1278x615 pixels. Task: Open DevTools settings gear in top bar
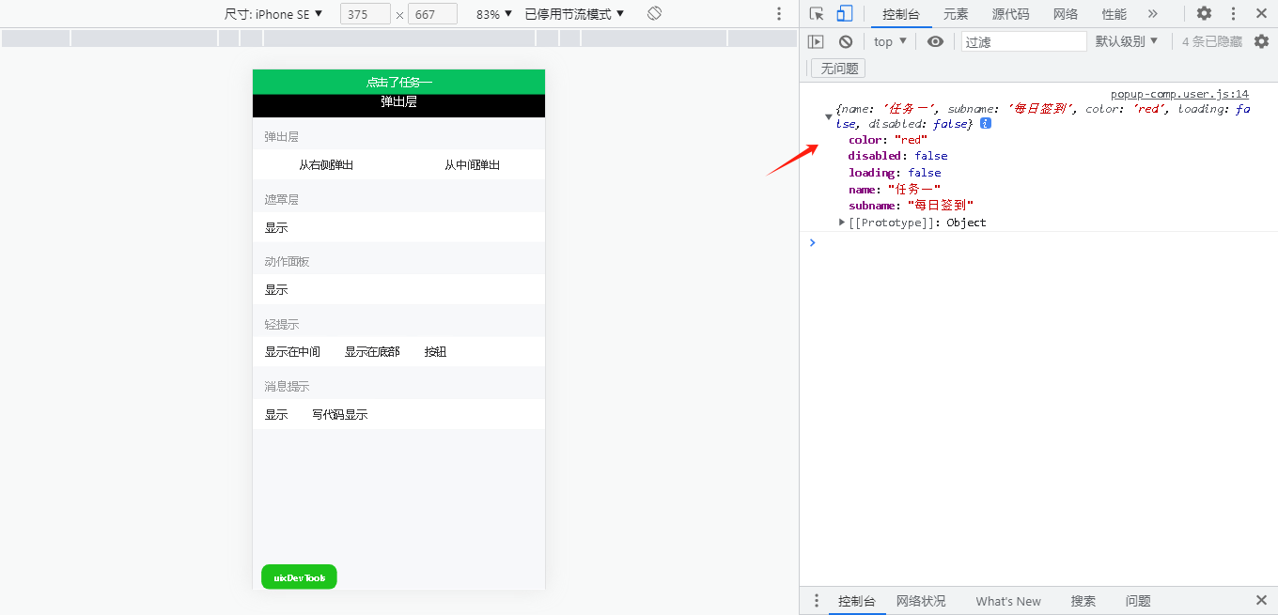(x=1204, y=13)
